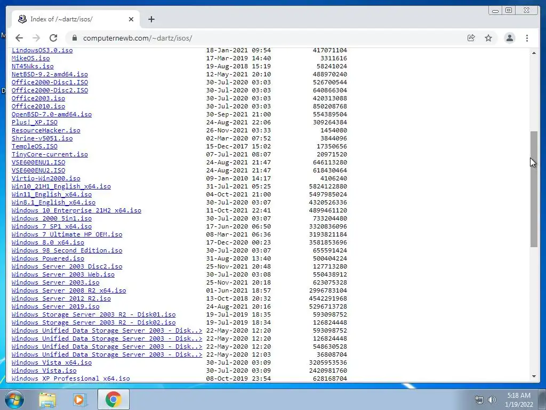View site security lock information
Image resolution: width=546 pixels, height=410 pixels.
(x=74, y=38)
